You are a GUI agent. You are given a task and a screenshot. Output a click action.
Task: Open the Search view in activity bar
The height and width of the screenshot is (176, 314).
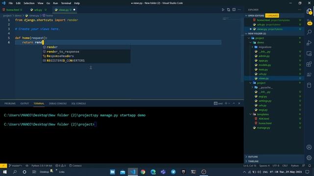(x=309, y=32)
